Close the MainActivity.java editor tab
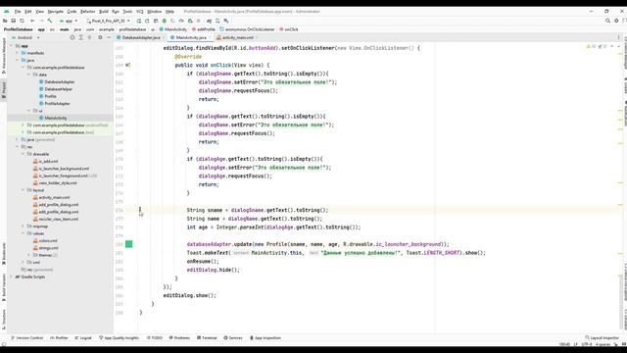 (x=210, y=37)
